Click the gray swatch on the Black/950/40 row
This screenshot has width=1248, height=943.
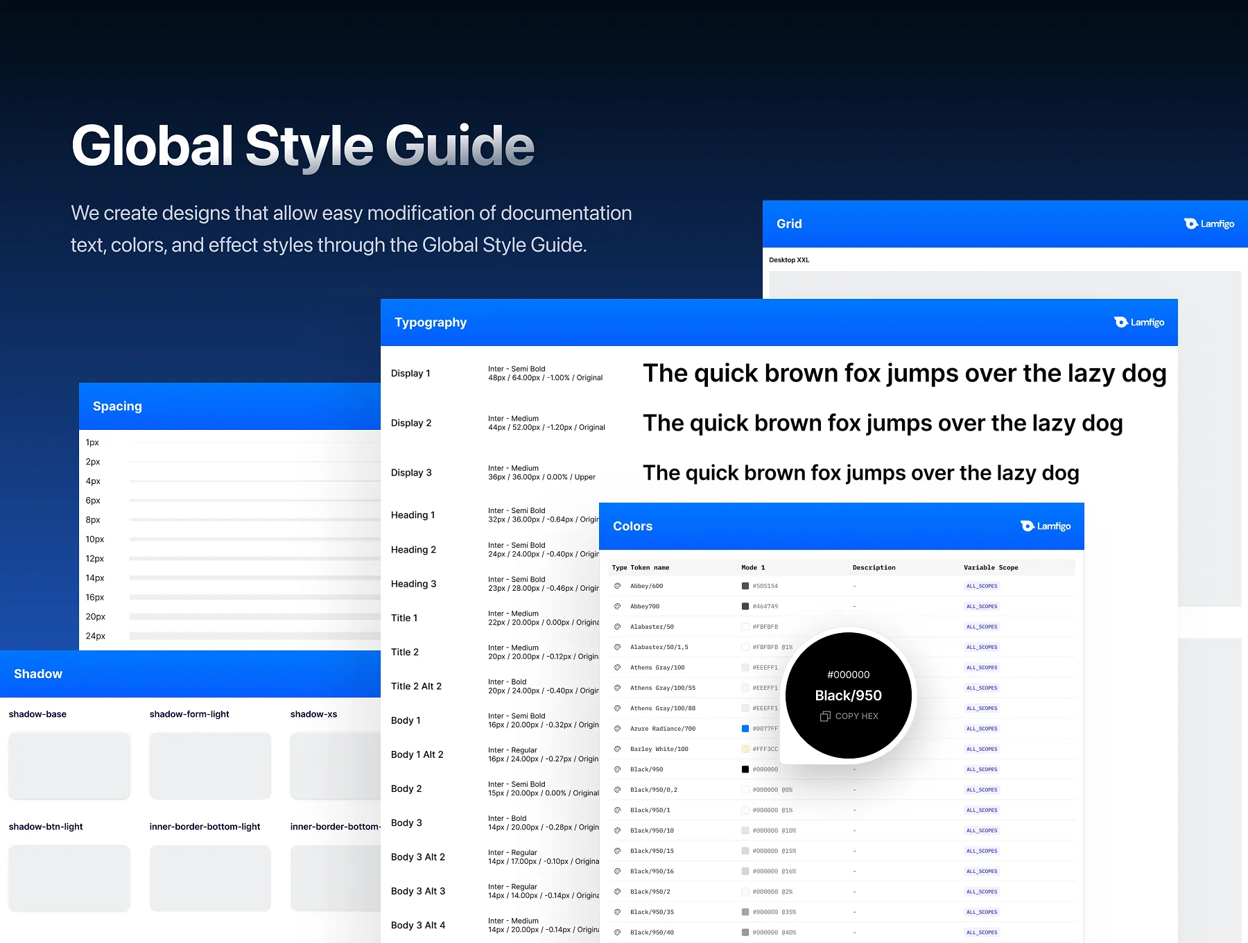point(745,933)
